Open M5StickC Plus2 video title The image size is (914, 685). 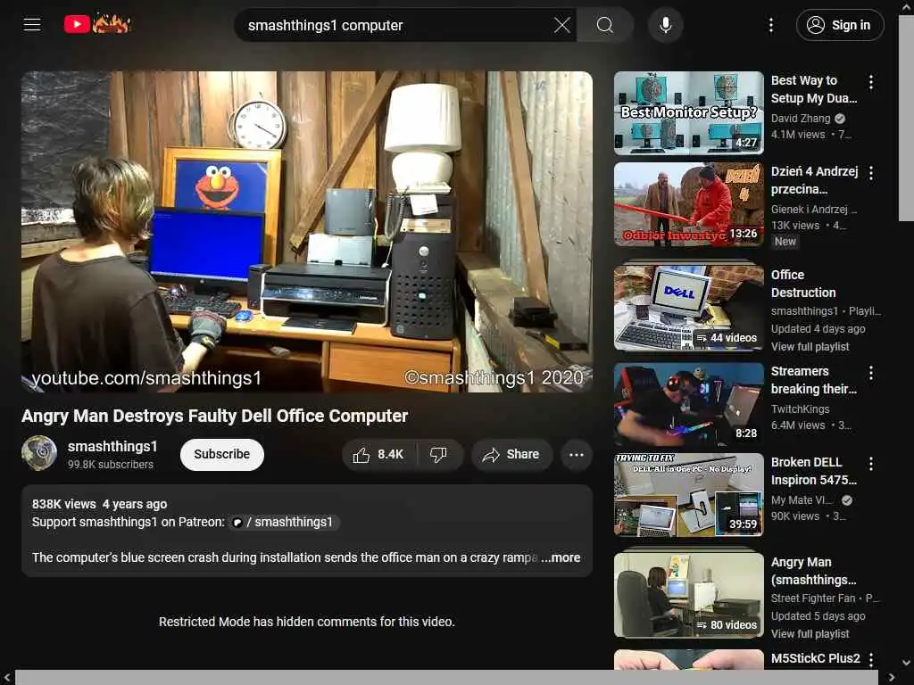(x=815, y=658)
